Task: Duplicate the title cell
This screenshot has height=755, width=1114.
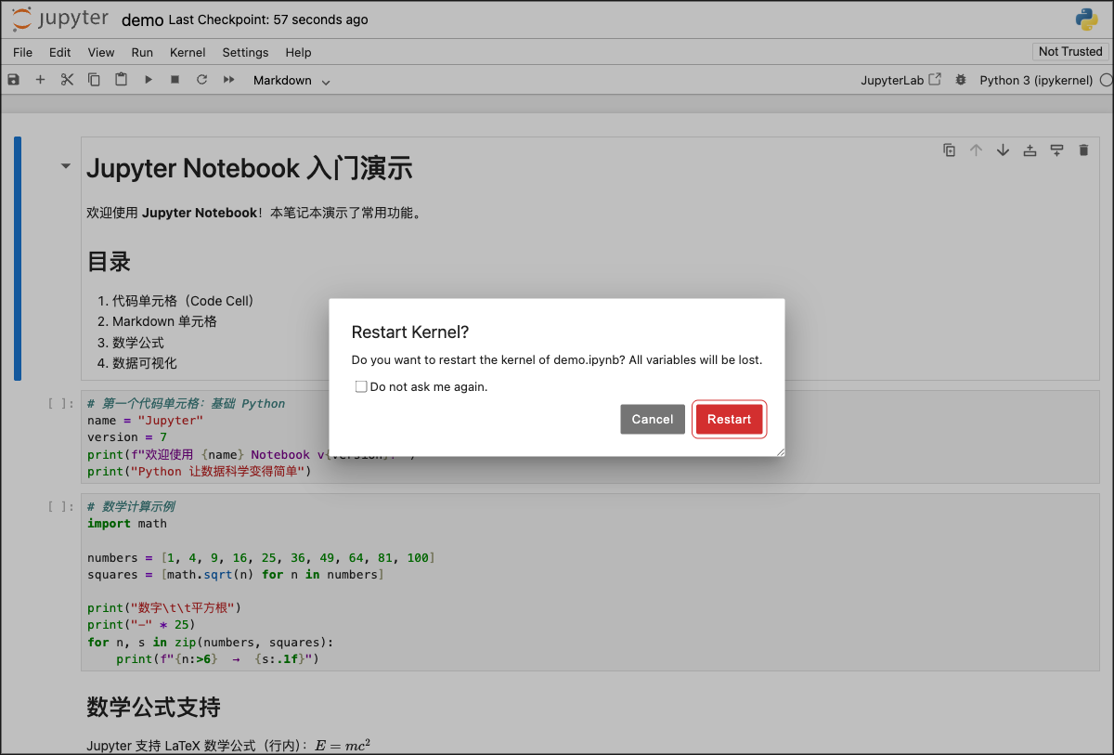Action: tap(949, 150)
